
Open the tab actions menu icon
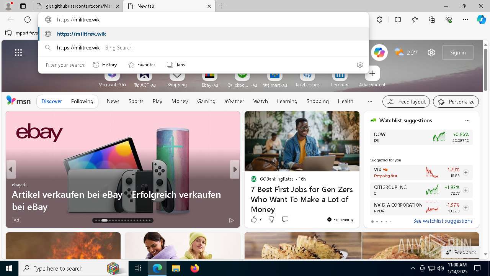23,6
